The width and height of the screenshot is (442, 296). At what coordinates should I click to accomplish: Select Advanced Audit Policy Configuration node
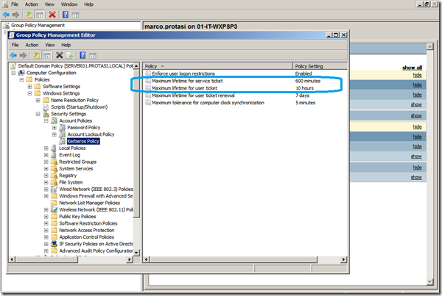pos(96,250)
